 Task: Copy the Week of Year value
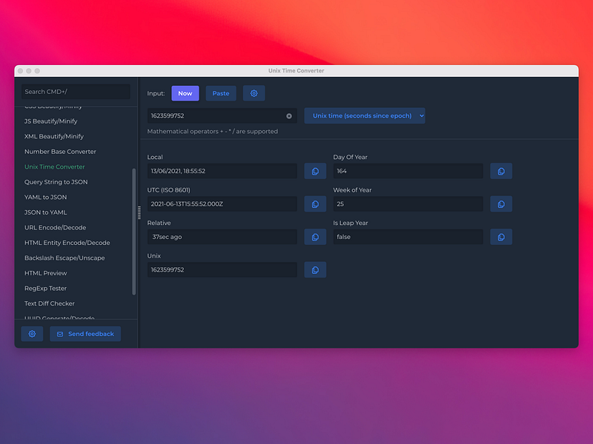tap(501, 204)
